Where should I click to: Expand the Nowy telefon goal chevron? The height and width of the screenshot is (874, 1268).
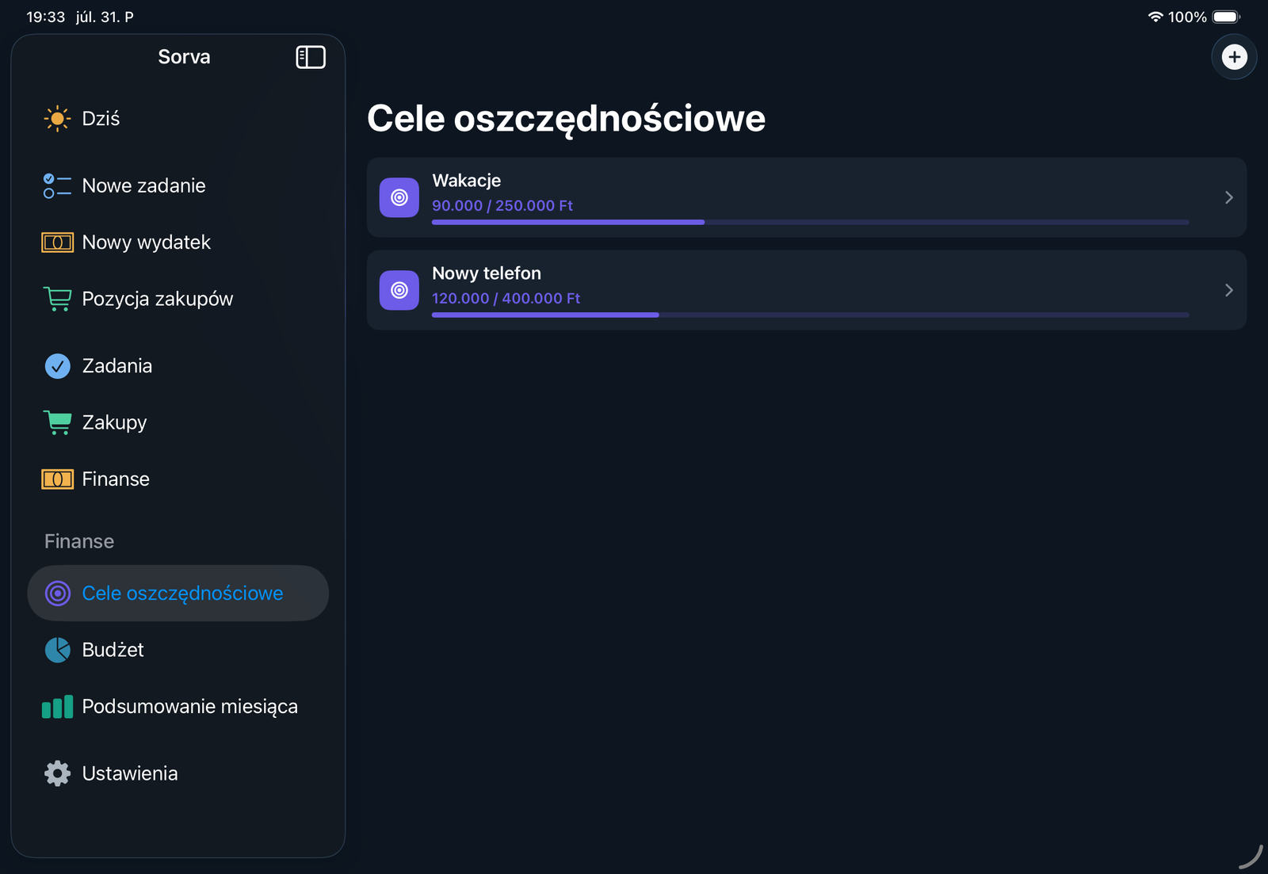(1228, 290)
